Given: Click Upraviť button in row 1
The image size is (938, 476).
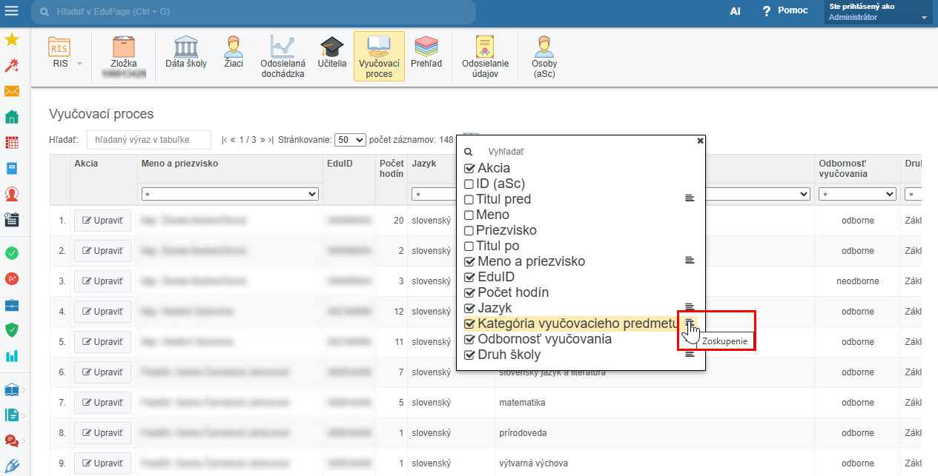Looking at the screenshot, I should (102, 220).
